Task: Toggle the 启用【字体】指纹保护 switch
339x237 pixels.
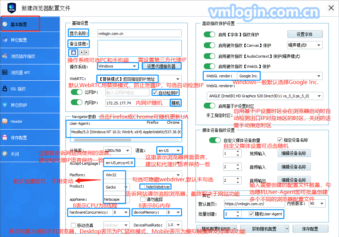Action: pos(210,35)
